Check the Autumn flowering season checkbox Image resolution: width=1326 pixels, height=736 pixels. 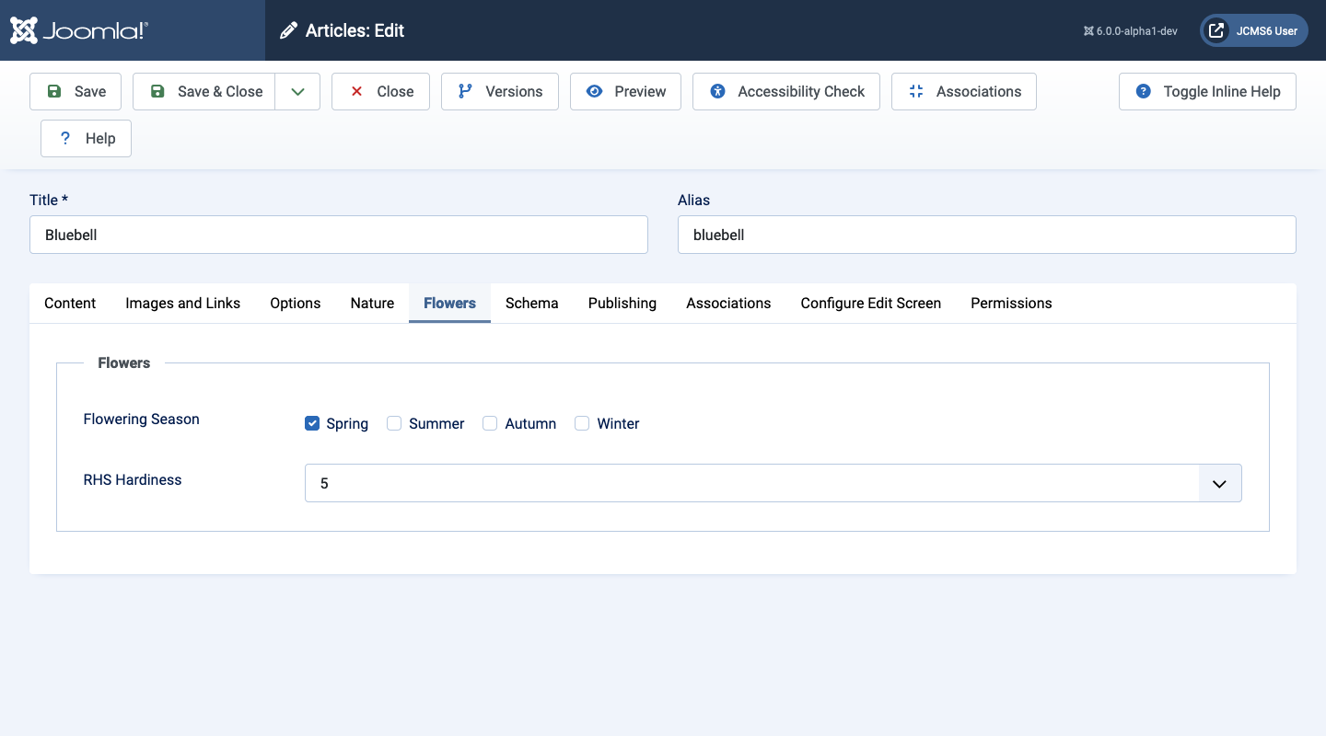point(490,423)
